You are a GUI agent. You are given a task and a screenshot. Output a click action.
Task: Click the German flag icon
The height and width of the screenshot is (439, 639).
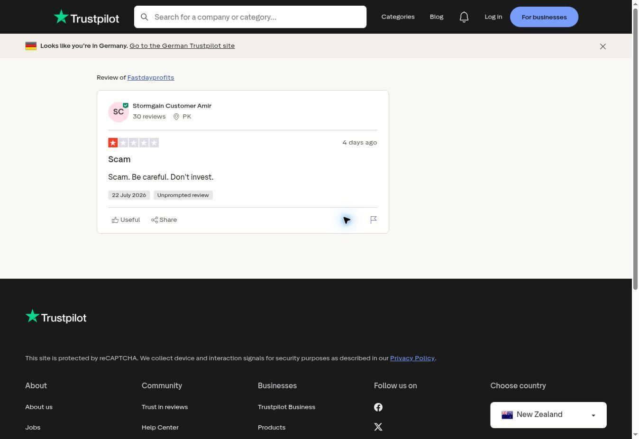[x=31, y=46]
